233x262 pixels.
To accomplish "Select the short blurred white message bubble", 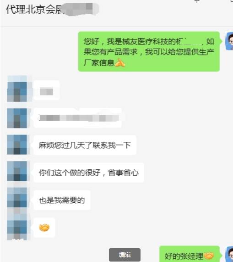I will pos(47,90).
